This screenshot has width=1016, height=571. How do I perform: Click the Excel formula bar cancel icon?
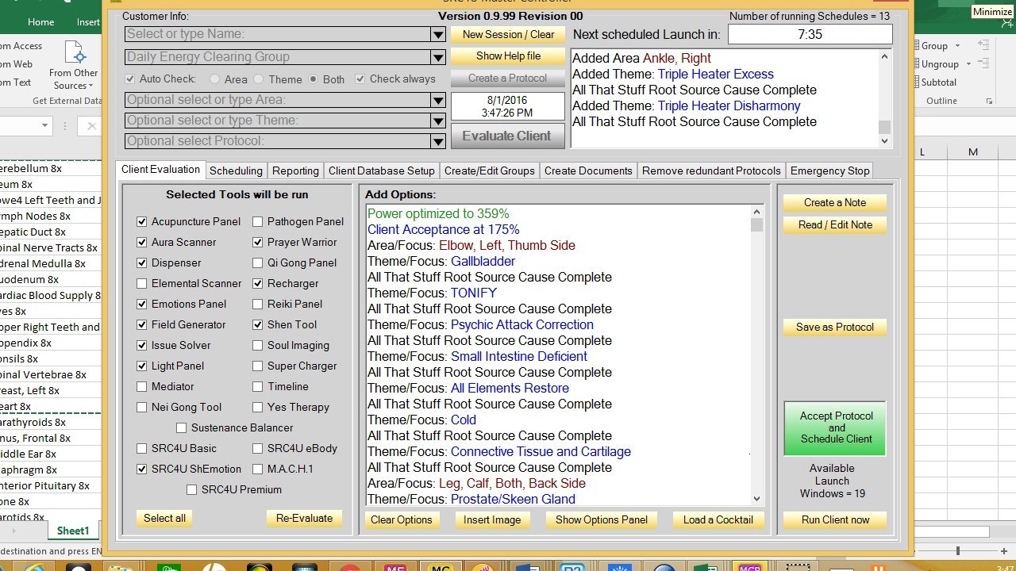coord(91,126)
